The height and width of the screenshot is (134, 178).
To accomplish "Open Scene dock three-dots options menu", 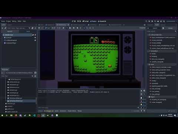I will point(35,28).
